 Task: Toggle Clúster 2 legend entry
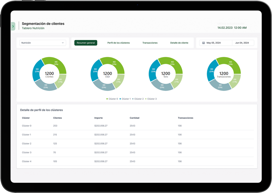[x=138, y=99]
